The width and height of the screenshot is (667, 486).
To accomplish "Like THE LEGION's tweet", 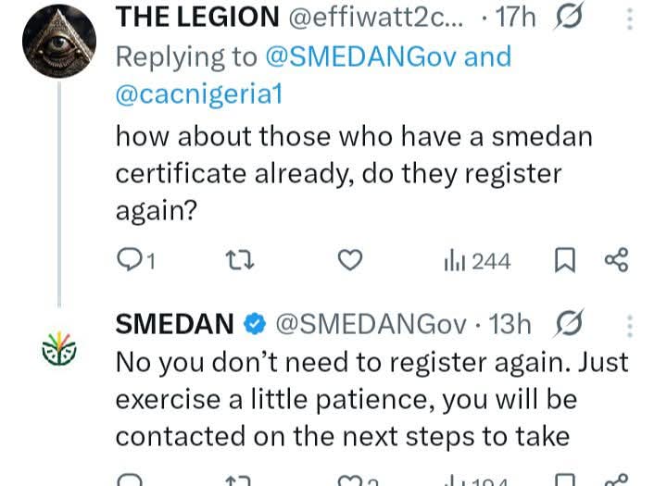I will pyautogui.click(x=348, y=260).
